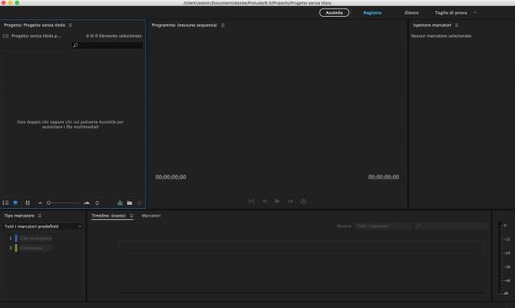
Task: Adjust the thumbnail size slider
Action: pyautogui.click(x=64, y=203)
